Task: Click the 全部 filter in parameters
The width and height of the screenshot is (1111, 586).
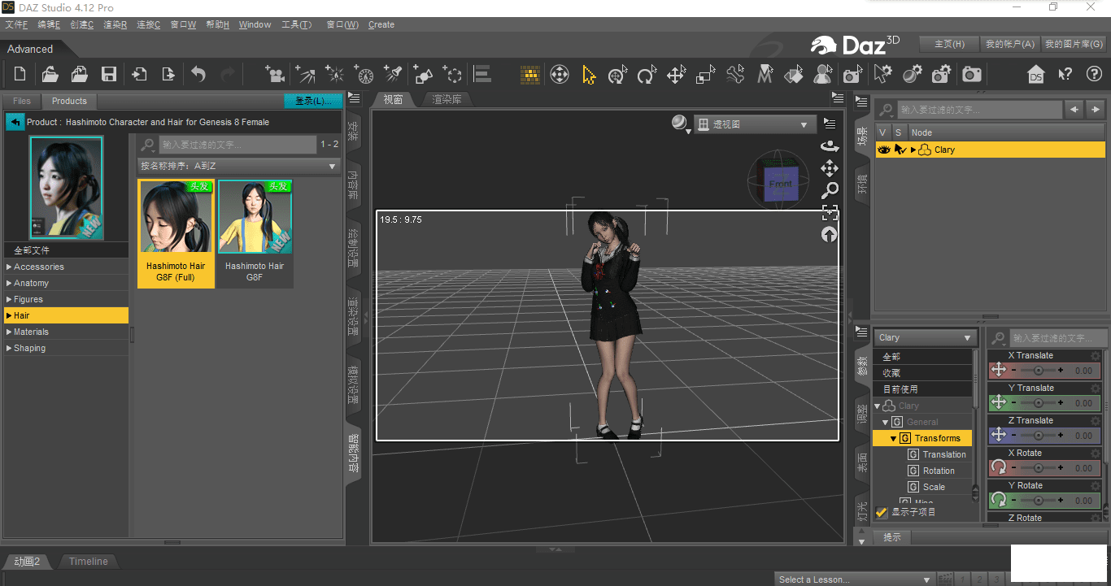Action: 923,357
